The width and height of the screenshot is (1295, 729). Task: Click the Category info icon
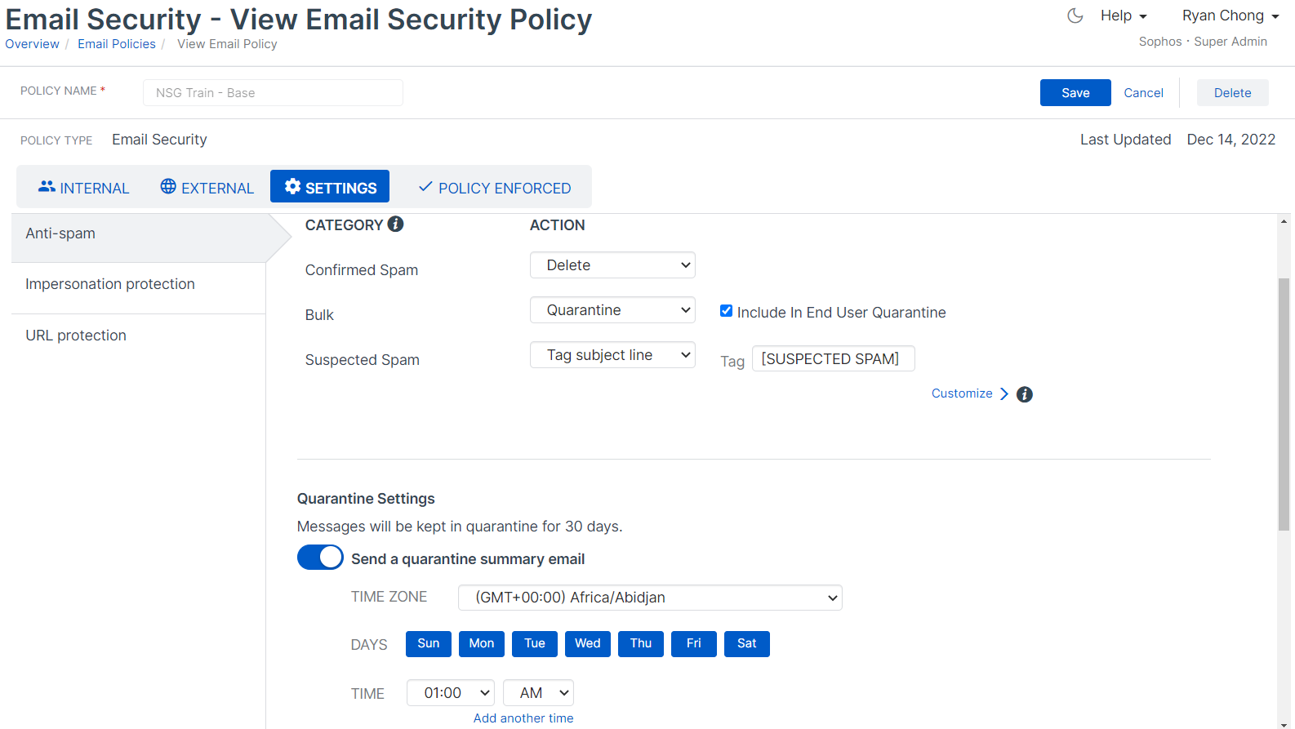pos(395,224)
